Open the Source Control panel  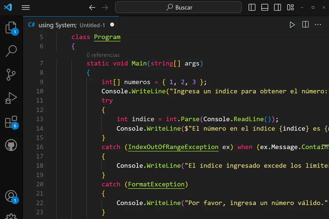tap(11, 74)
